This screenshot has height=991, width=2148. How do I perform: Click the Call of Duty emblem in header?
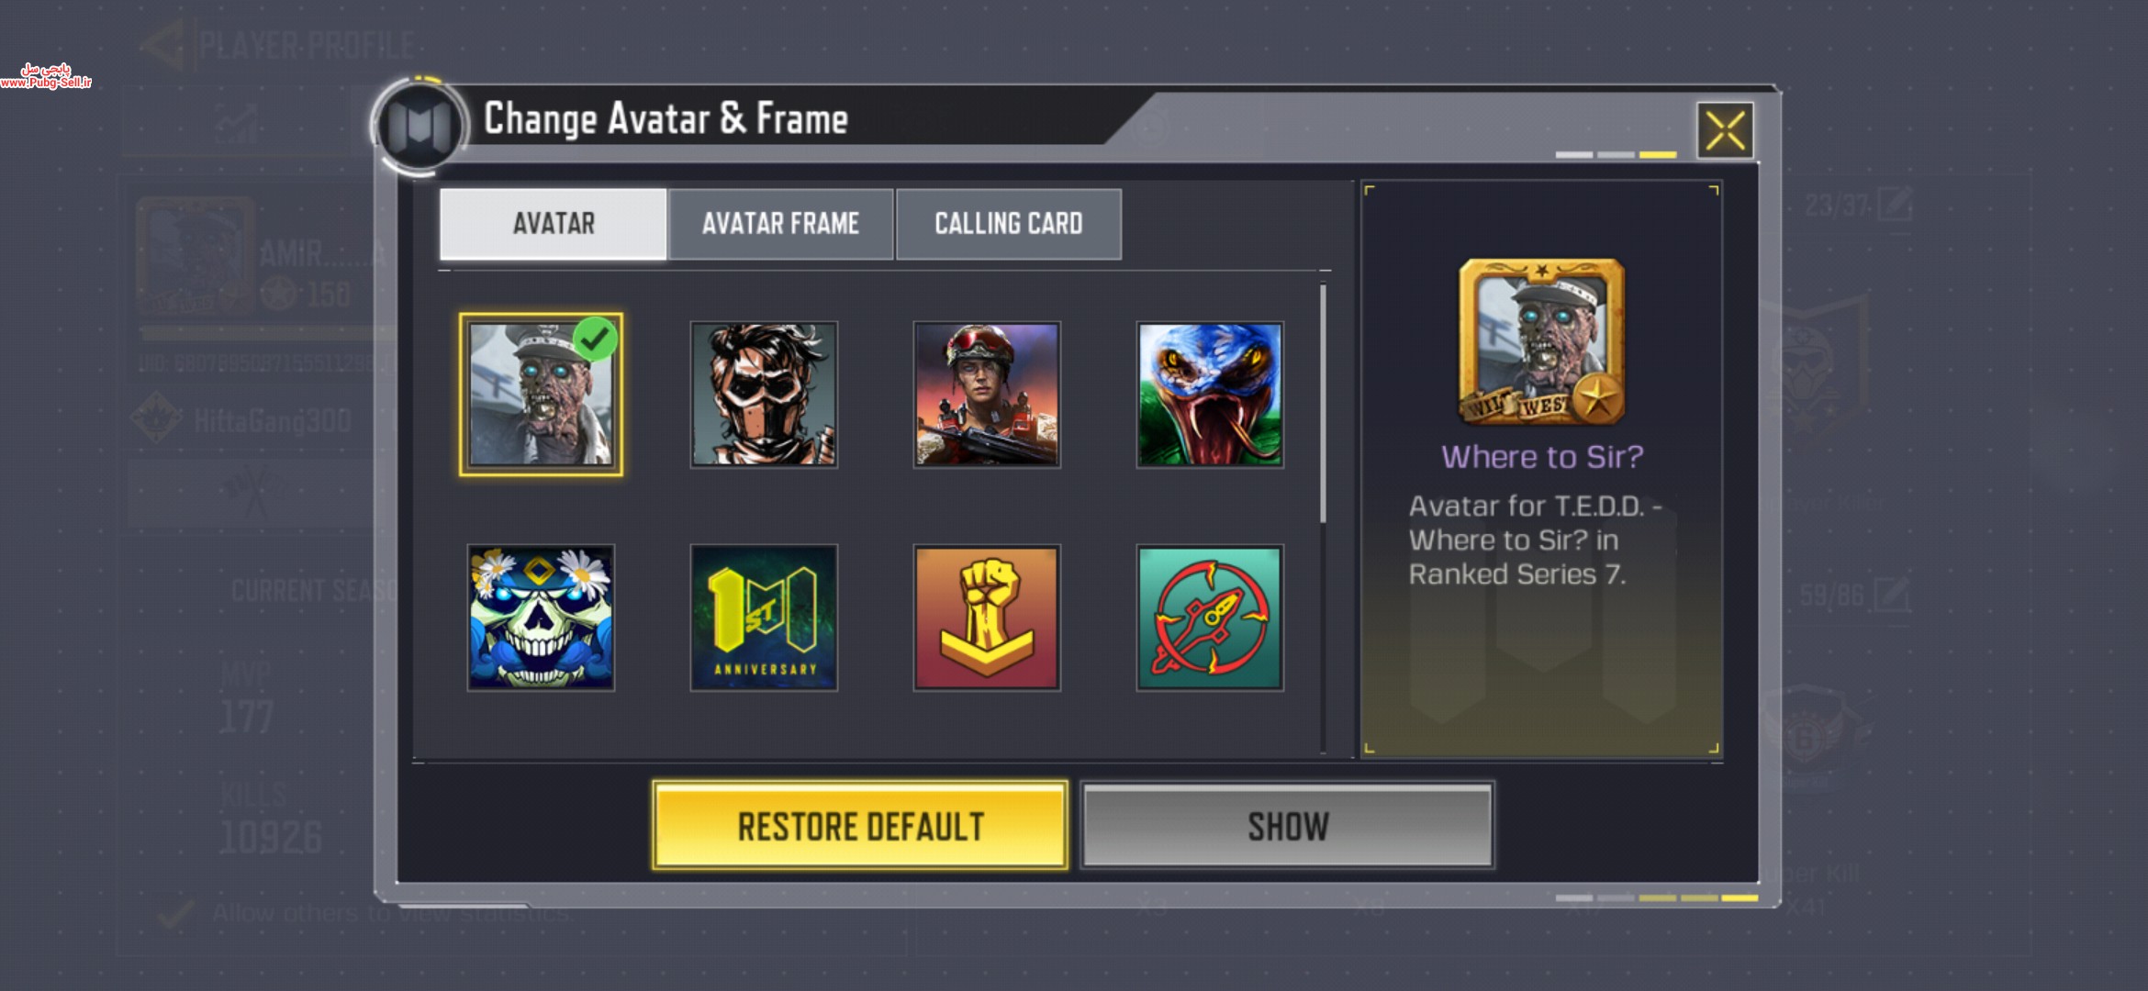pyautogui.click(x=420, y=126)
